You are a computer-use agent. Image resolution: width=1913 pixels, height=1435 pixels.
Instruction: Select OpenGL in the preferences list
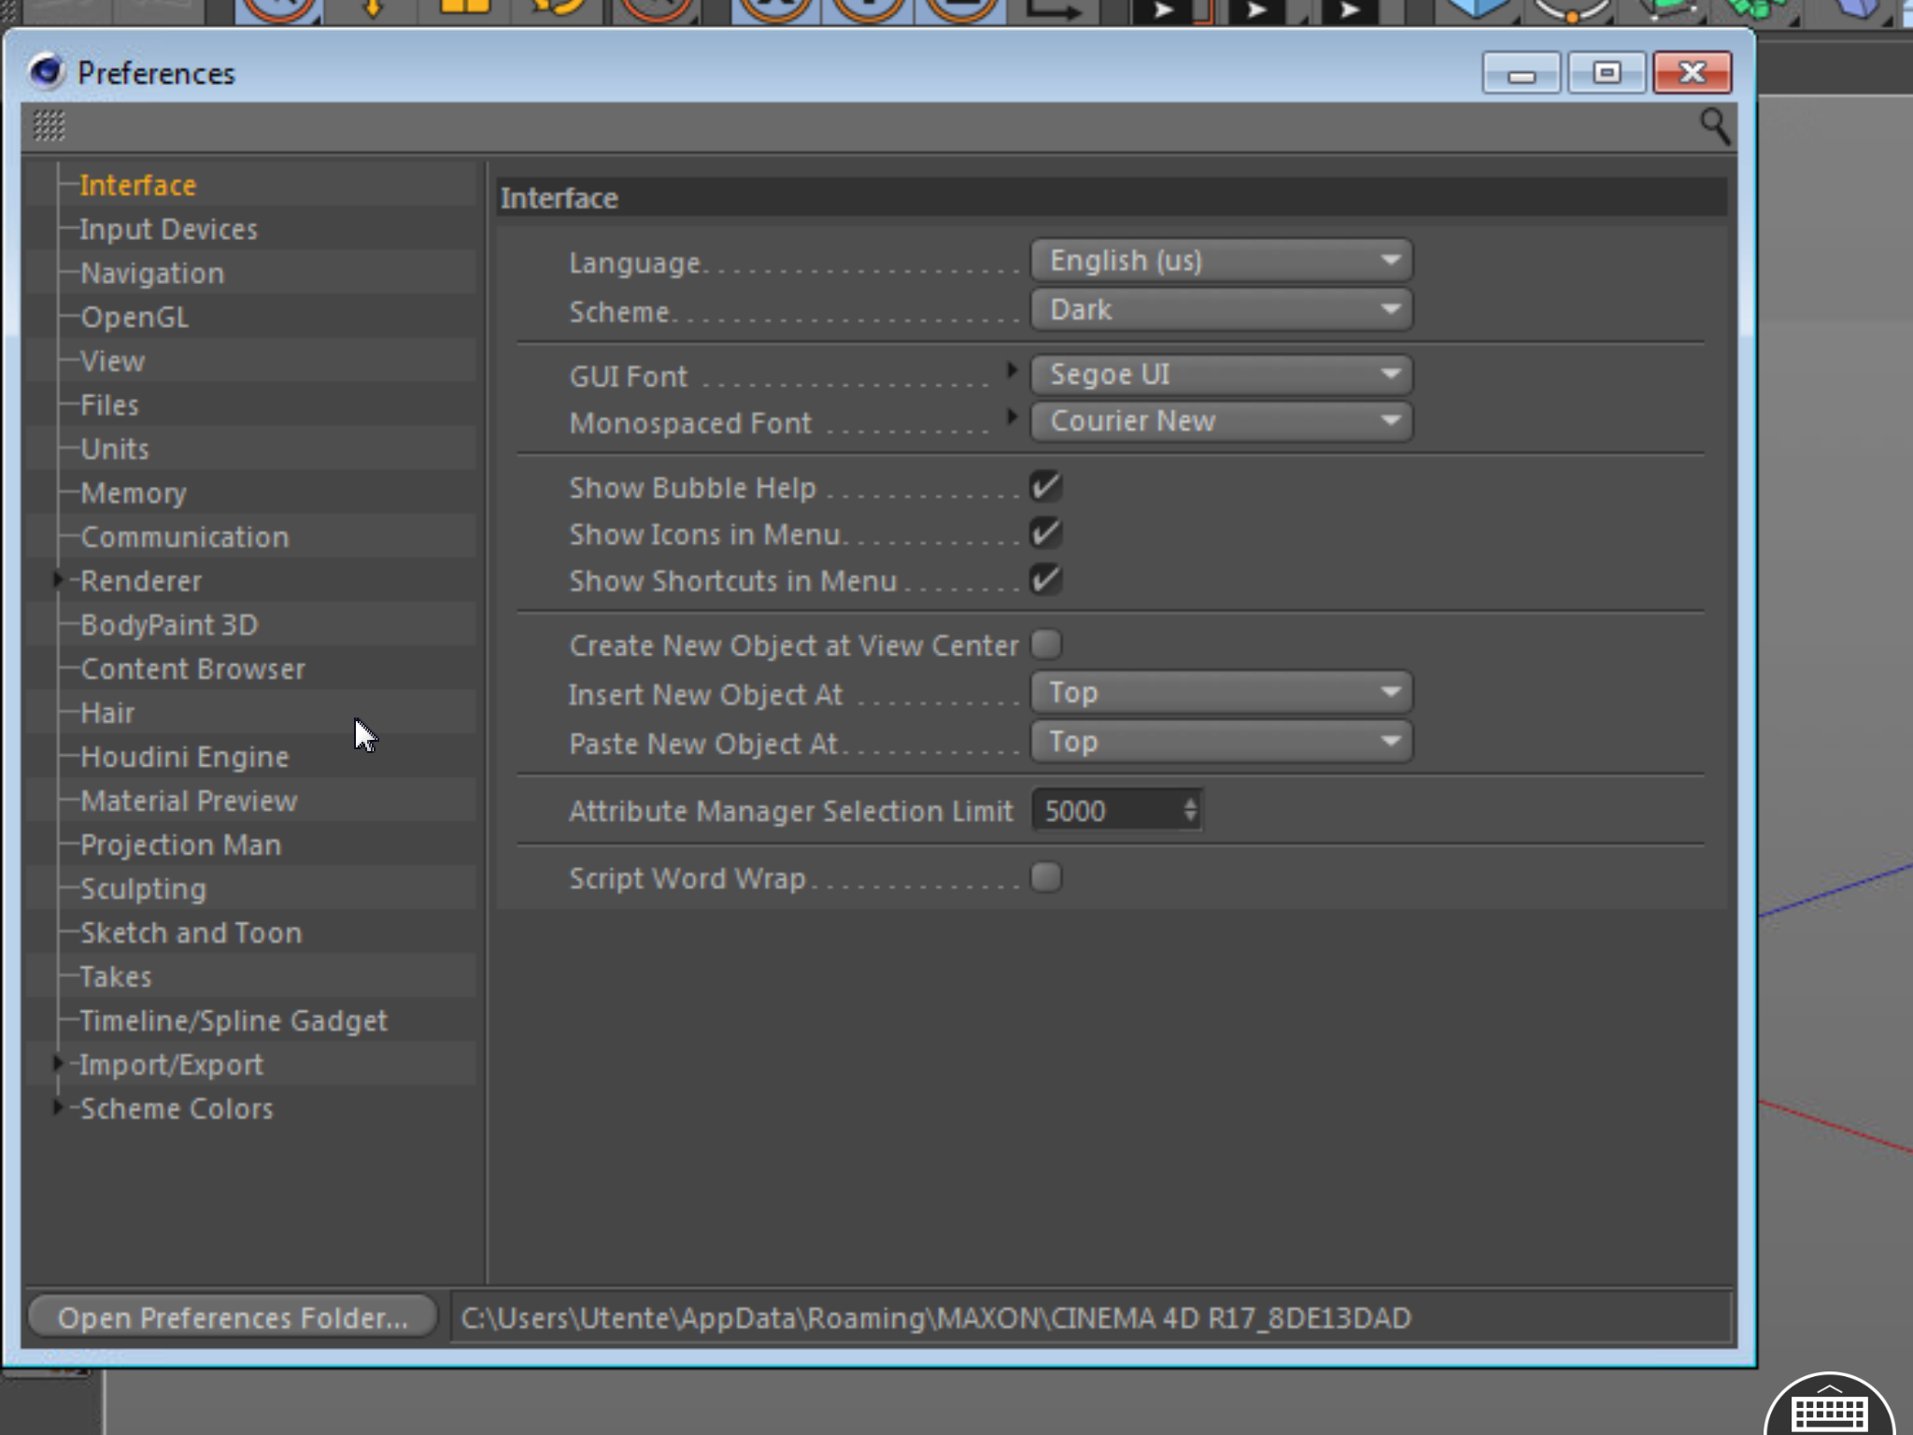coord(135,317)
